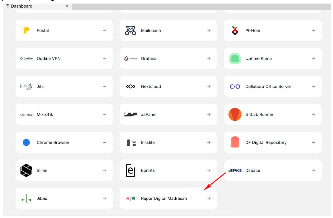The image size is (333, 218).
Task: Click the Postal yellow P icon
Action: tap(26, 30)
